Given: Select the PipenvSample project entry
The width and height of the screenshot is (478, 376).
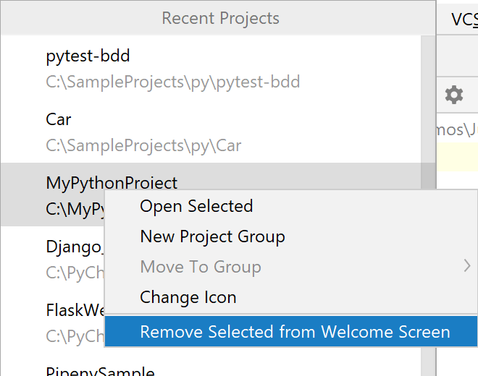Looking at the screenshot, I should (x=100, y=371).
